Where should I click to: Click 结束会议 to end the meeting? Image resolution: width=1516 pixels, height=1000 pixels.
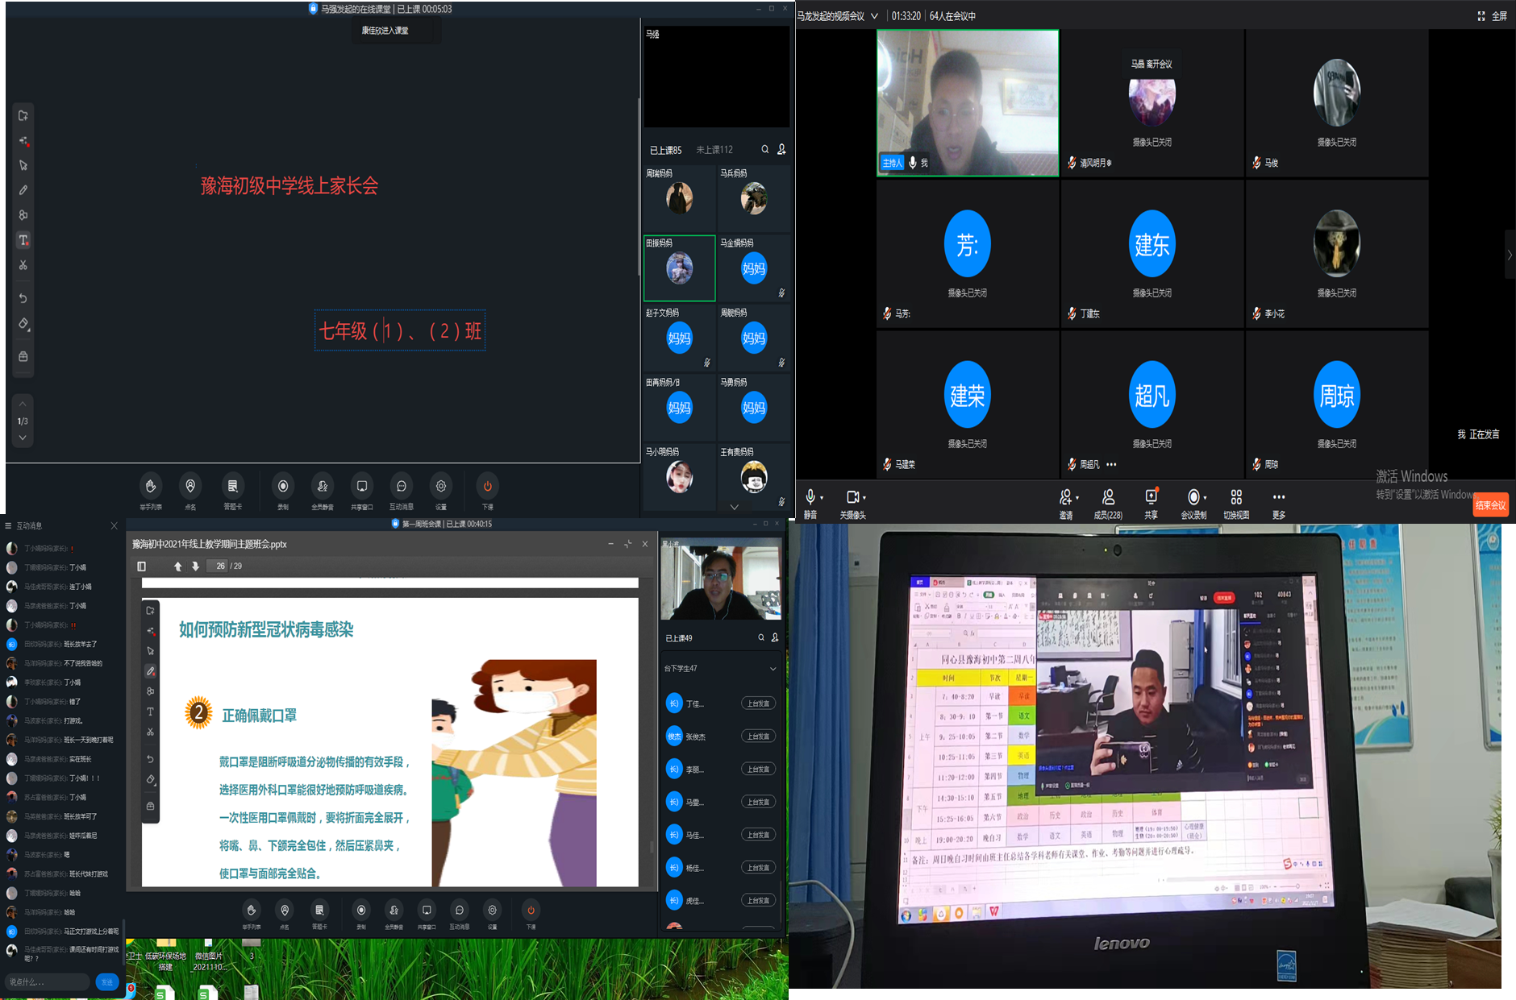click(x=1490, y=505)
